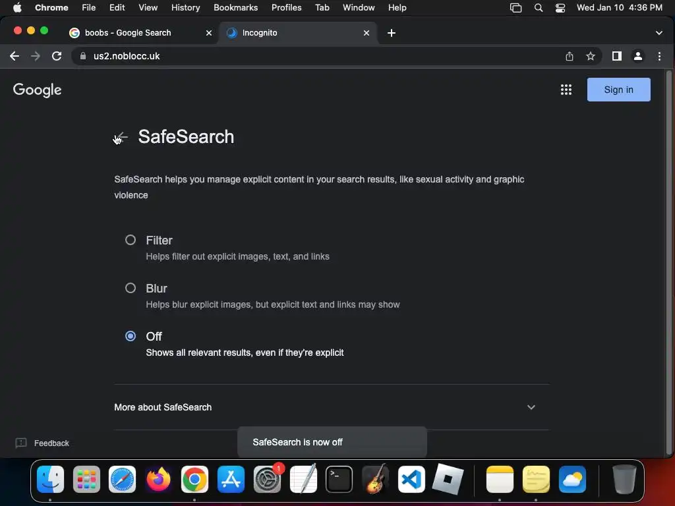Open Stickies from the Dock
Image resolution: width=675 pixels, height=506 pixels.
tap(536, 479)
